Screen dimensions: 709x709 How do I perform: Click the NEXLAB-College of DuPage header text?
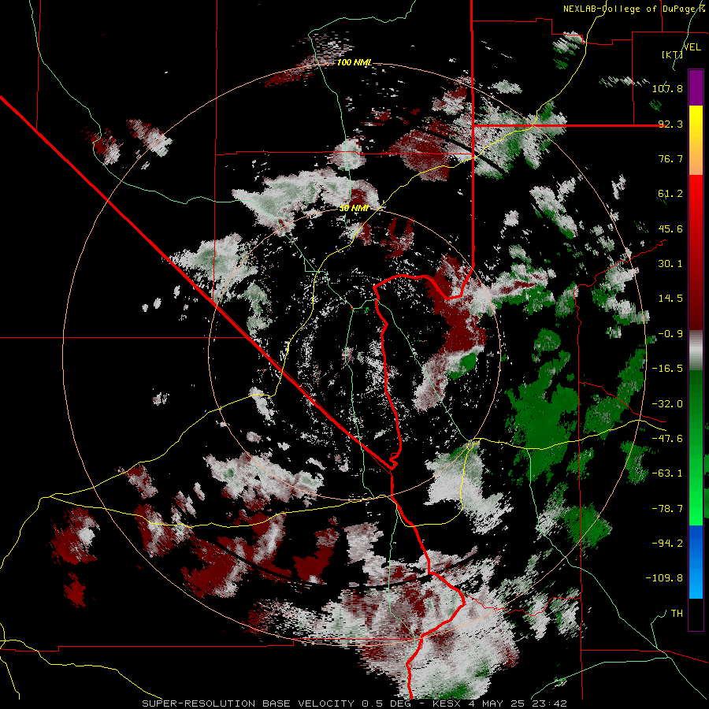point(634,9)
